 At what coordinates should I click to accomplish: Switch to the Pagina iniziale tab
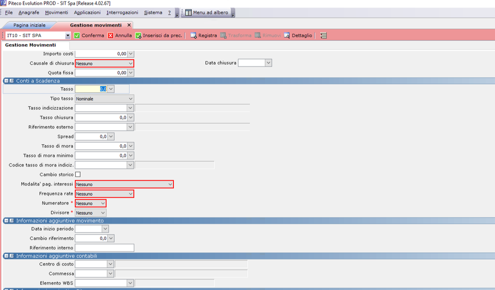point(29,25)
